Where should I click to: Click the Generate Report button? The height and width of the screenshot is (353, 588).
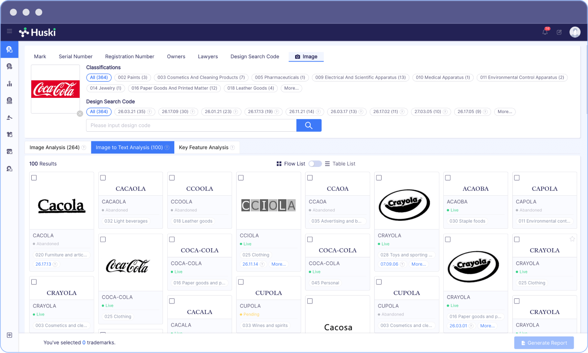544,343
